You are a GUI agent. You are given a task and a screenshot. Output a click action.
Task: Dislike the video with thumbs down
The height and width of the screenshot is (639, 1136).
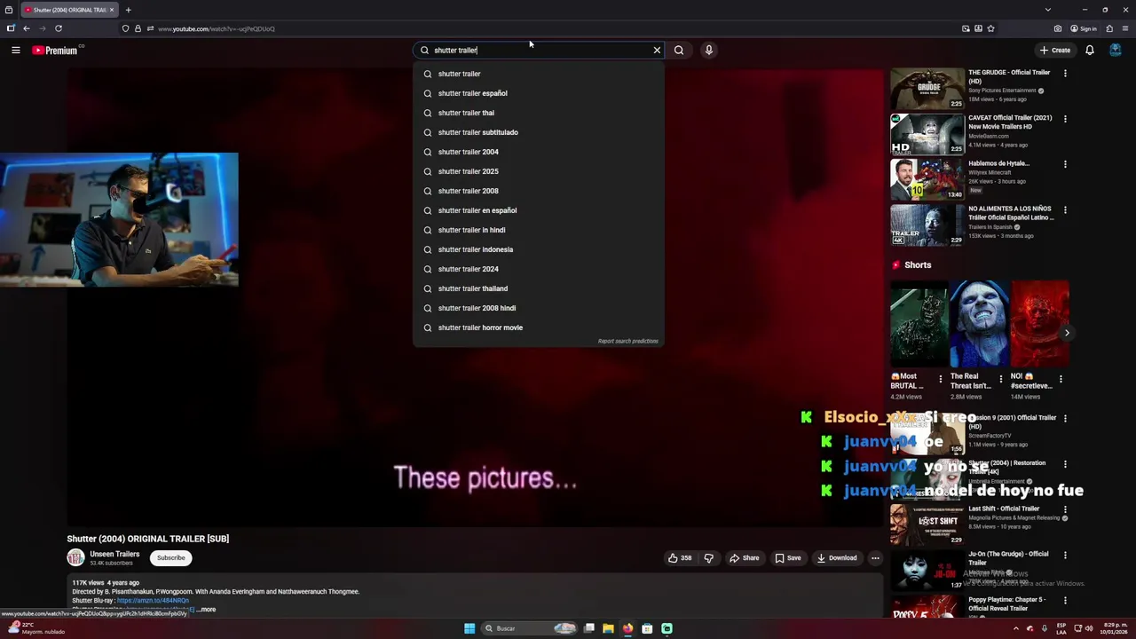708,558
